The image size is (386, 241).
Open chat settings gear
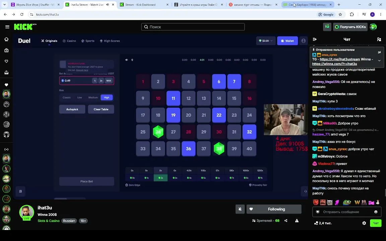pyautogui.click(x=364, y=223)
